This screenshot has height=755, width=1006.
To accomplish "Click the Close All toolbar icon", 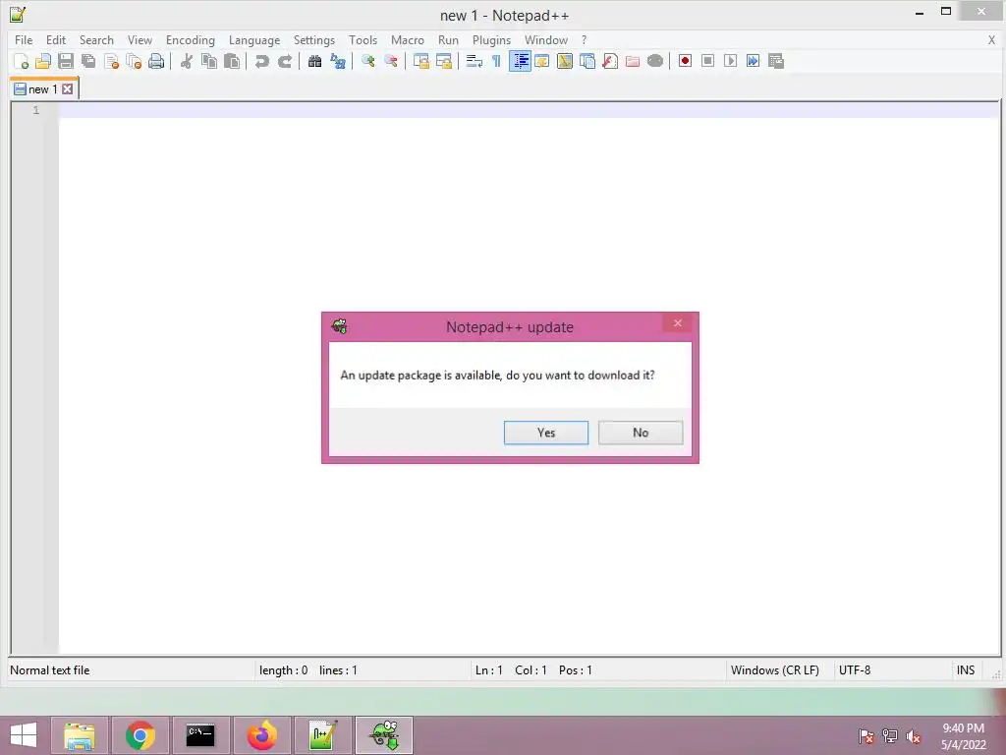I will [134, 61].
